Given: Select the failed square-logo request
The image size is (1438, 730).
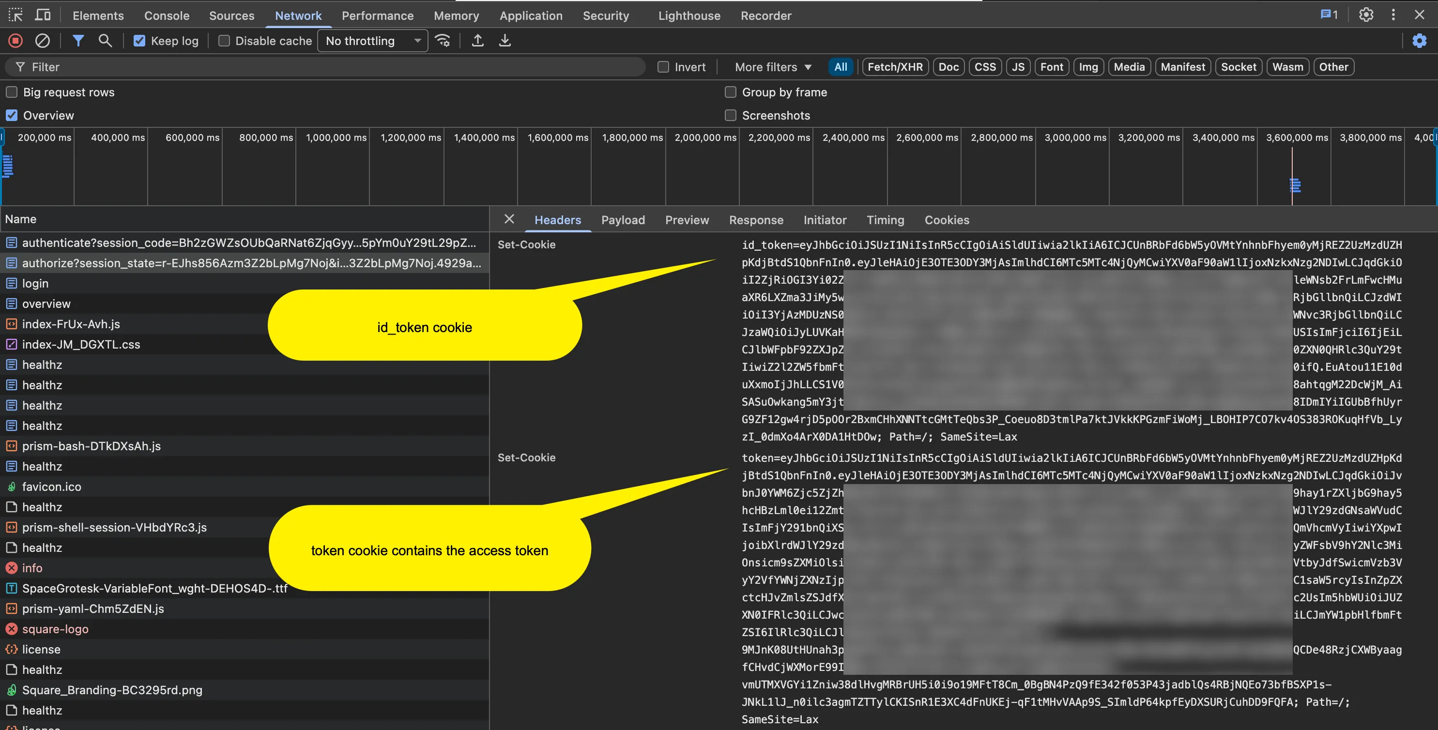Looking at the screenshot, I should [245, 629].
